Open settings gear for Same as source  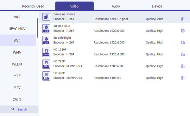183,19
